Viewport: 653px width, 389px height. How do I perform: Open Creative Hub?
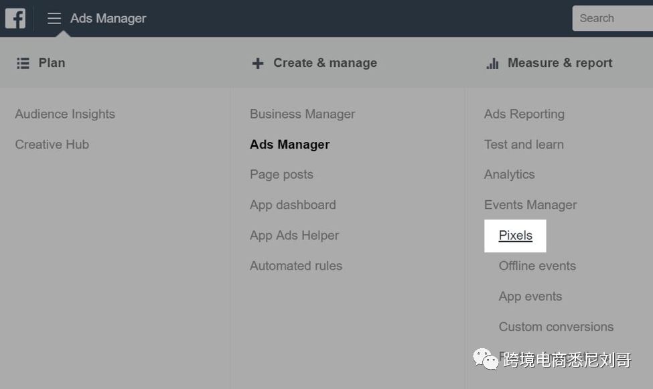tap(52, 144)
